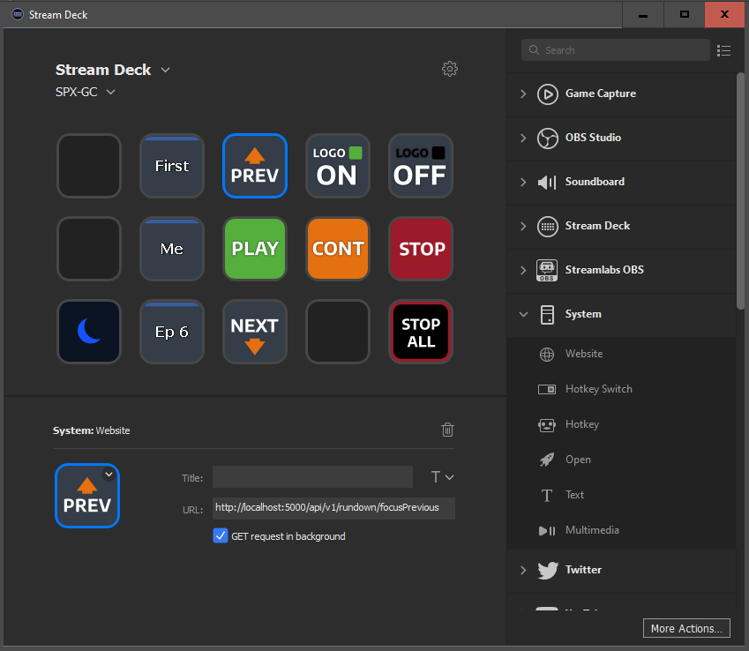Image resolution: width=749 pixels, height=651 pixels.
Task: Select the NEXT arrow key
Action: pyautogui.click(x=254, y=332)
